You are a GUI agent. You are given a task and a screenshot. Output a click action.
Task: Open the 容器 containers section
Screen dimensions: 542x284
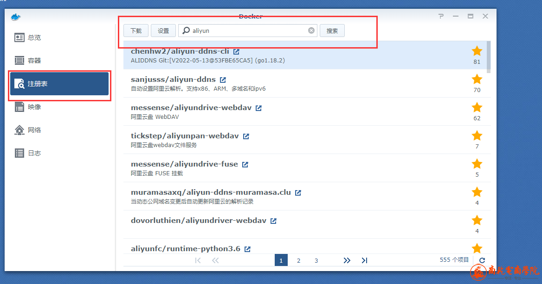[x=59, y=61]
